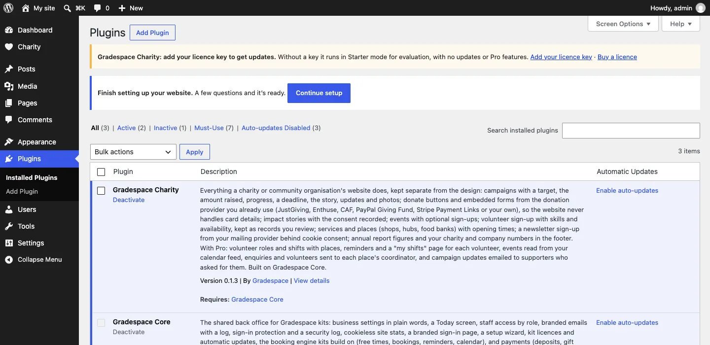Image resolution: width=710 pixels, height=345 pixels.
Task: Click the Settings sliders icon
Action: pos(9,243)
